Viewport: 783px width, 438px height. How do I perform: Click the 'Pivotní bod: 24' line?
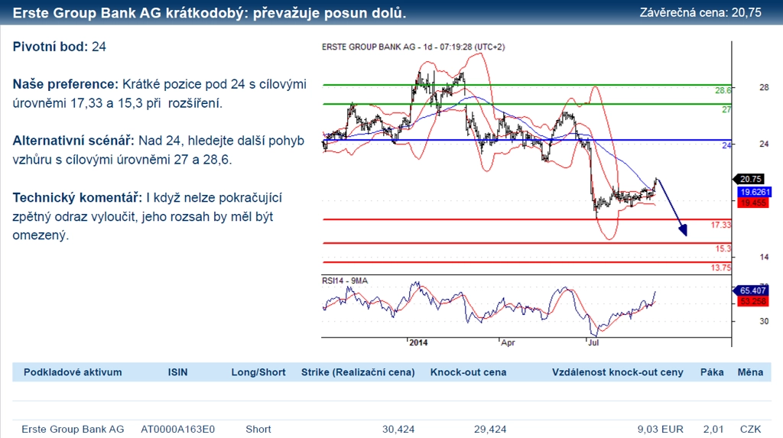click(60, 47)
